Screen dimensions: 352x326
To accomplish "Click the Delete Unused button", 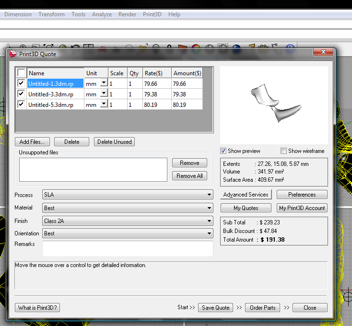I will (114, 142).
